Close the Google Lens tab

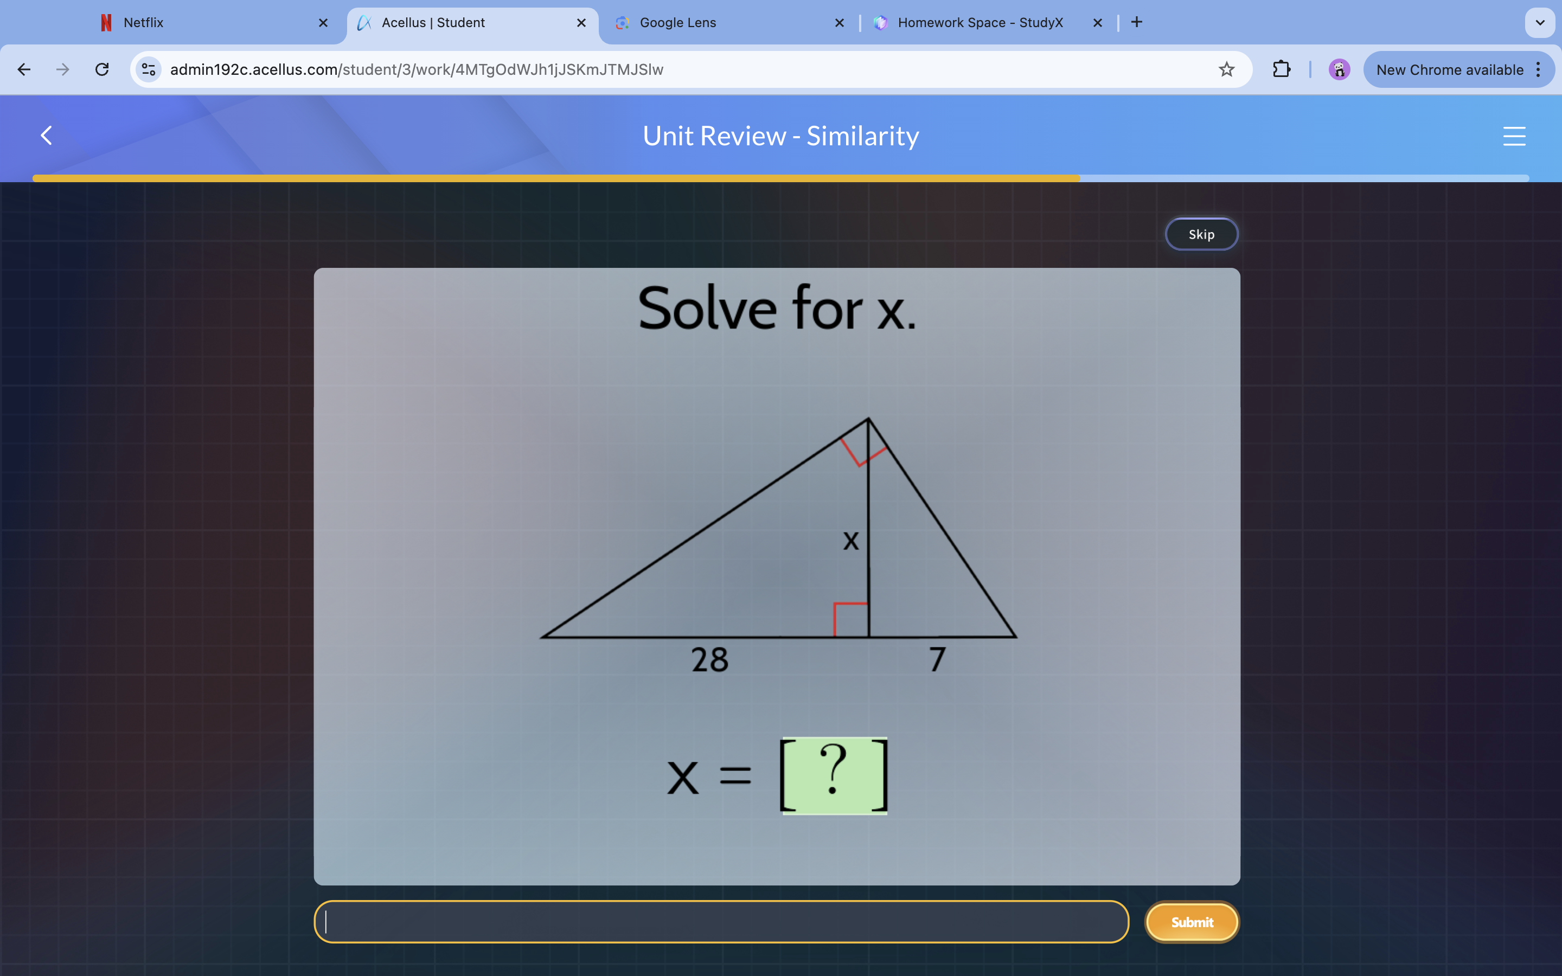[839, 23]
